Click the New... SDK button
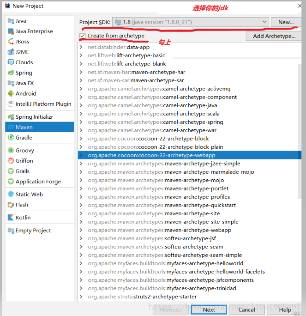This screenshot has width=306, height=316. [x=286, y=22]
